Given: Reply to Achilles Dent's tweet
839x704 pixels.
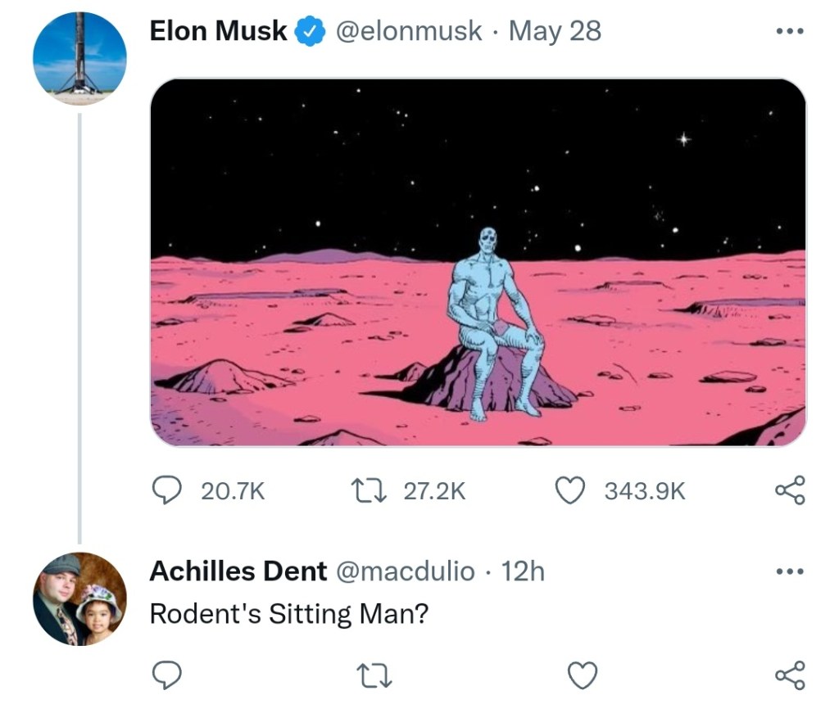Looking at the screenshot, I should [x=168, y=675].
